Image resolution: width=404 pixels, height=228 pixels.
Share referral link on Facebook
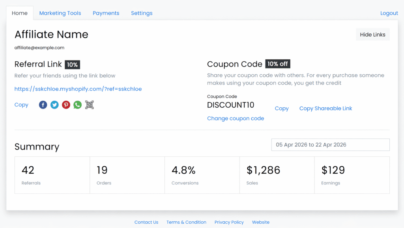click(43, 105)
